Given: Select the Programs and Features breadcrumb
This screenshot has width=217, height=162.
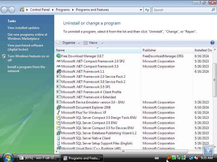Looking at the screenshot, I should [x=92, y=10].
